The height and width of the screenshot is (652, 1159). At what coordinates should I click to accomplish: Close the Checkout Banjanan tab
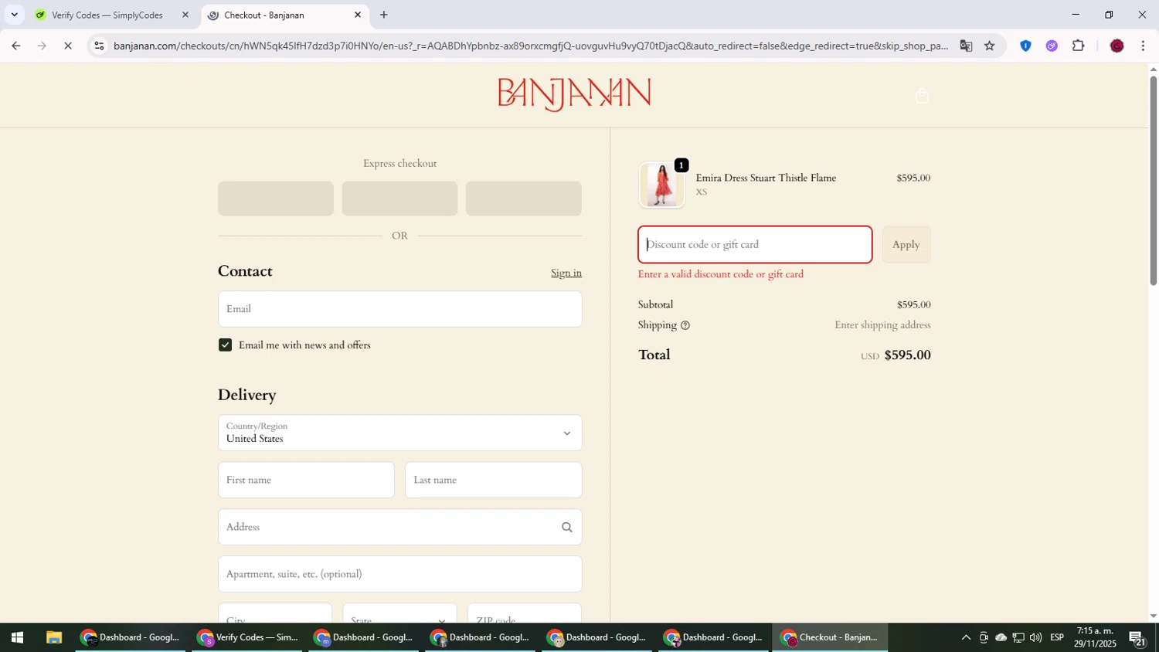(x=358, y=15)
